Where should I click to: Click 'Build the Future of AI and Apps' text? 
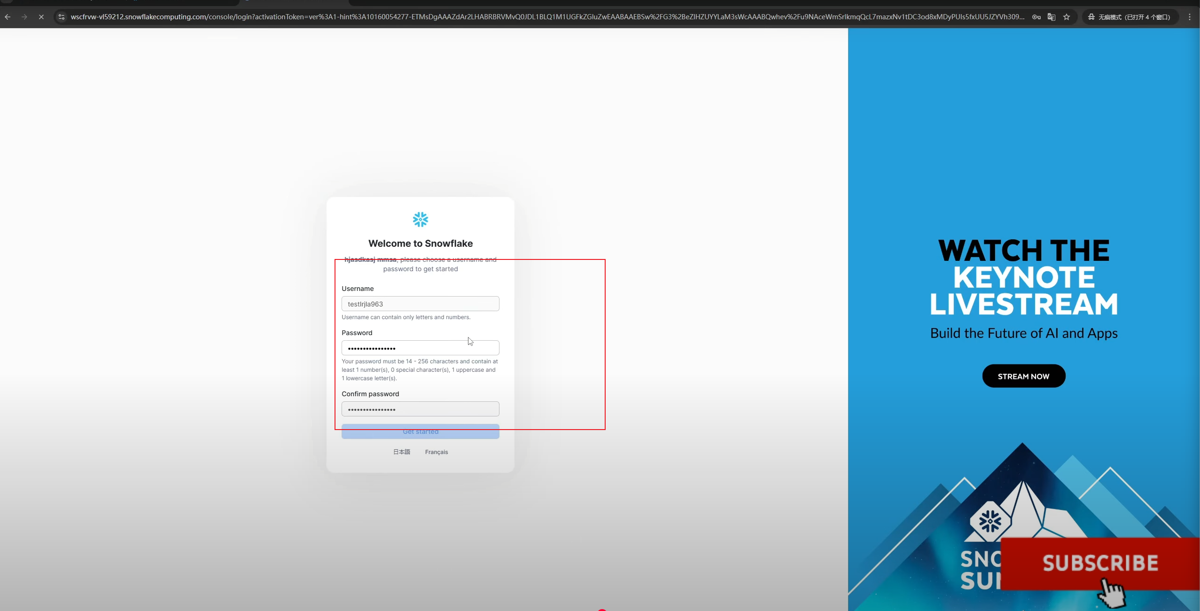[1024, 333]
